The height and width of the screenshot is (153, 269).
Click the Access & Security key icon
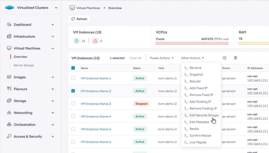tap(9, 136)
